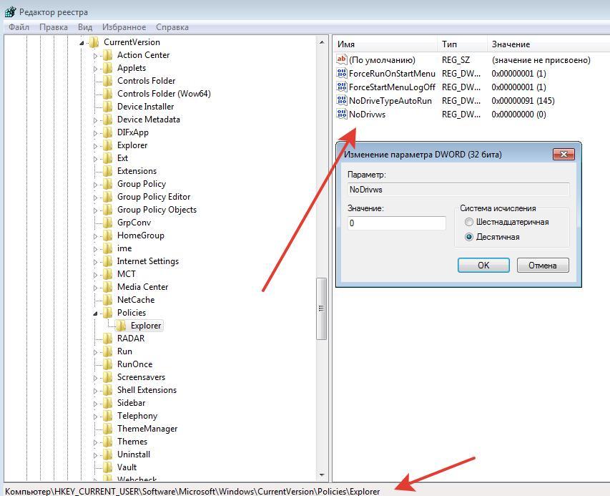Click the Applets folder icon
This screenshot has width=610, height=496.
point(108,68)
